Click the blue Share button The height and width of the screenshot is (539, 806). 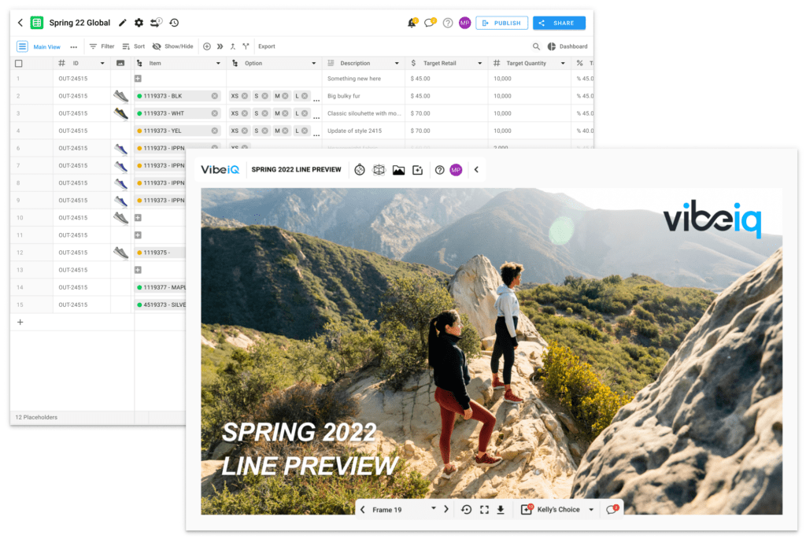(x=558, y=23)
